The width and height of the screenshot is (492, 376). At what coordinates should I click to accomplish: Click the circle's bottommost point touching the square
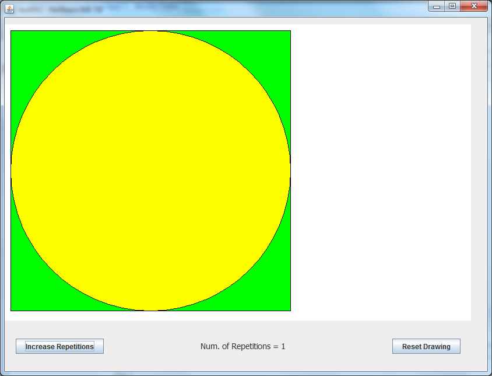click(x=150, y=310)
